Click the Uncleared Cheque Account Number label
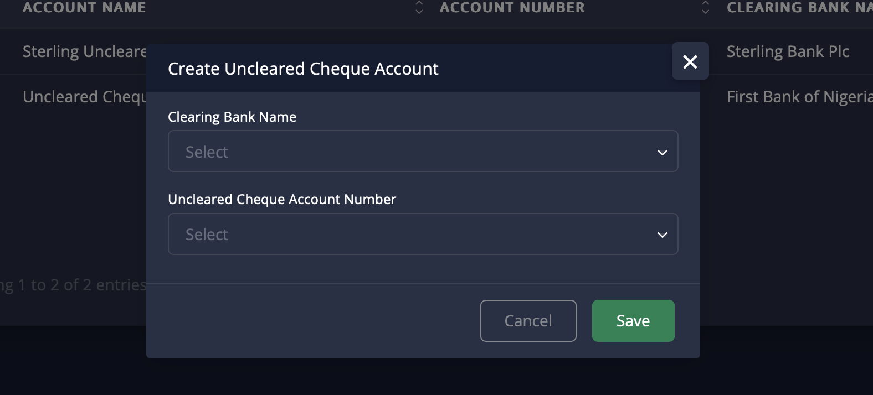Image resolution: width=873 pixels, height=395 pixels. [282, 199]
